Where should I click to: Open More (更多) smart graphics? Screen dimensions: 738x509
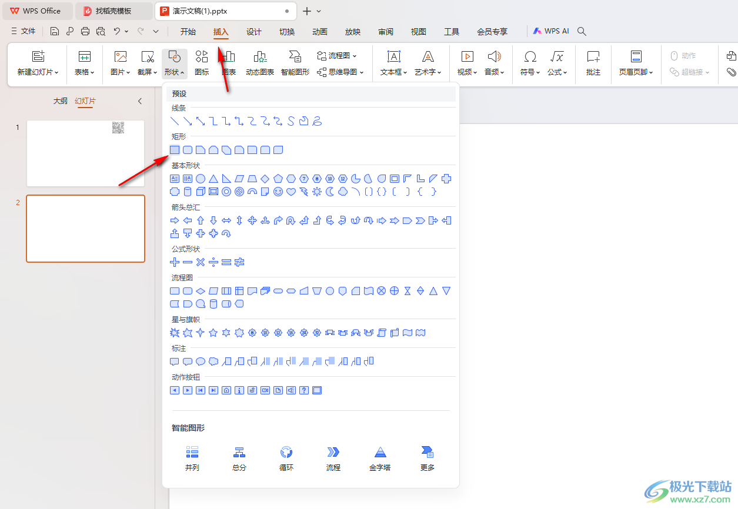pyautogui.click(x=428, y=459)
